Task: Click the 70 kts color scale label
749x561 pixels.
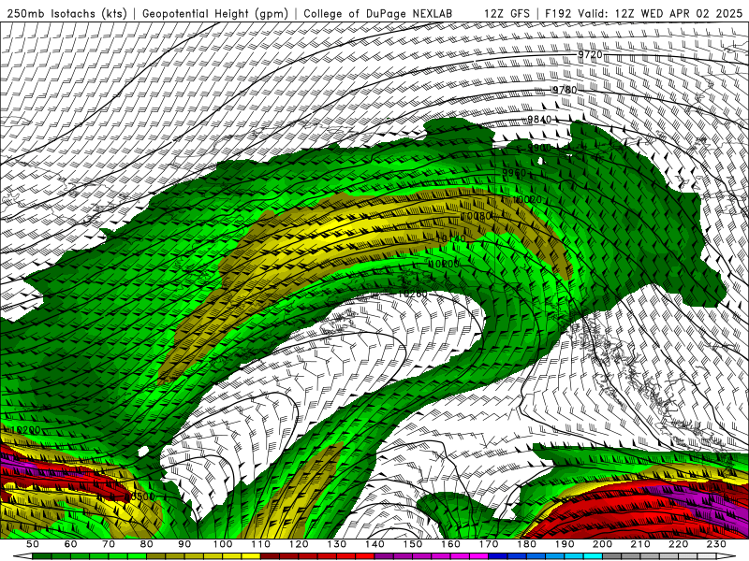Action: pos(108,544)
